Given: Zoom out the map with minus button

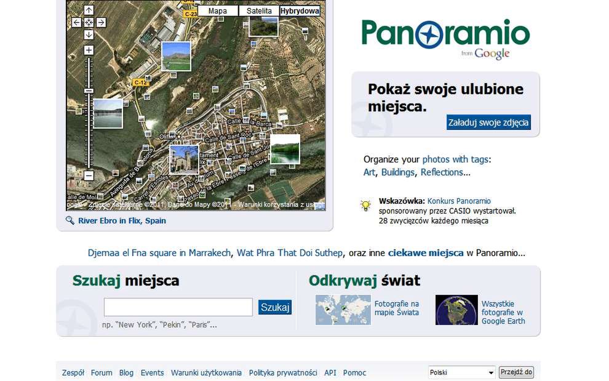Looking at the screenshot, I should [89, 175].
